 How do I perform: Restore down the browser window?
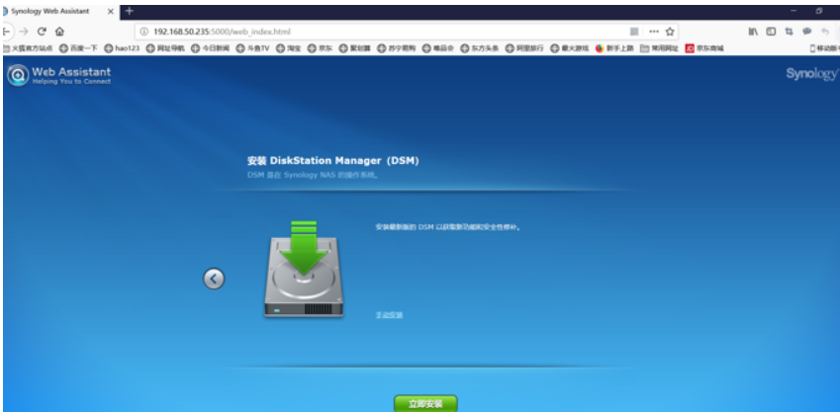(x=819, y=11)
